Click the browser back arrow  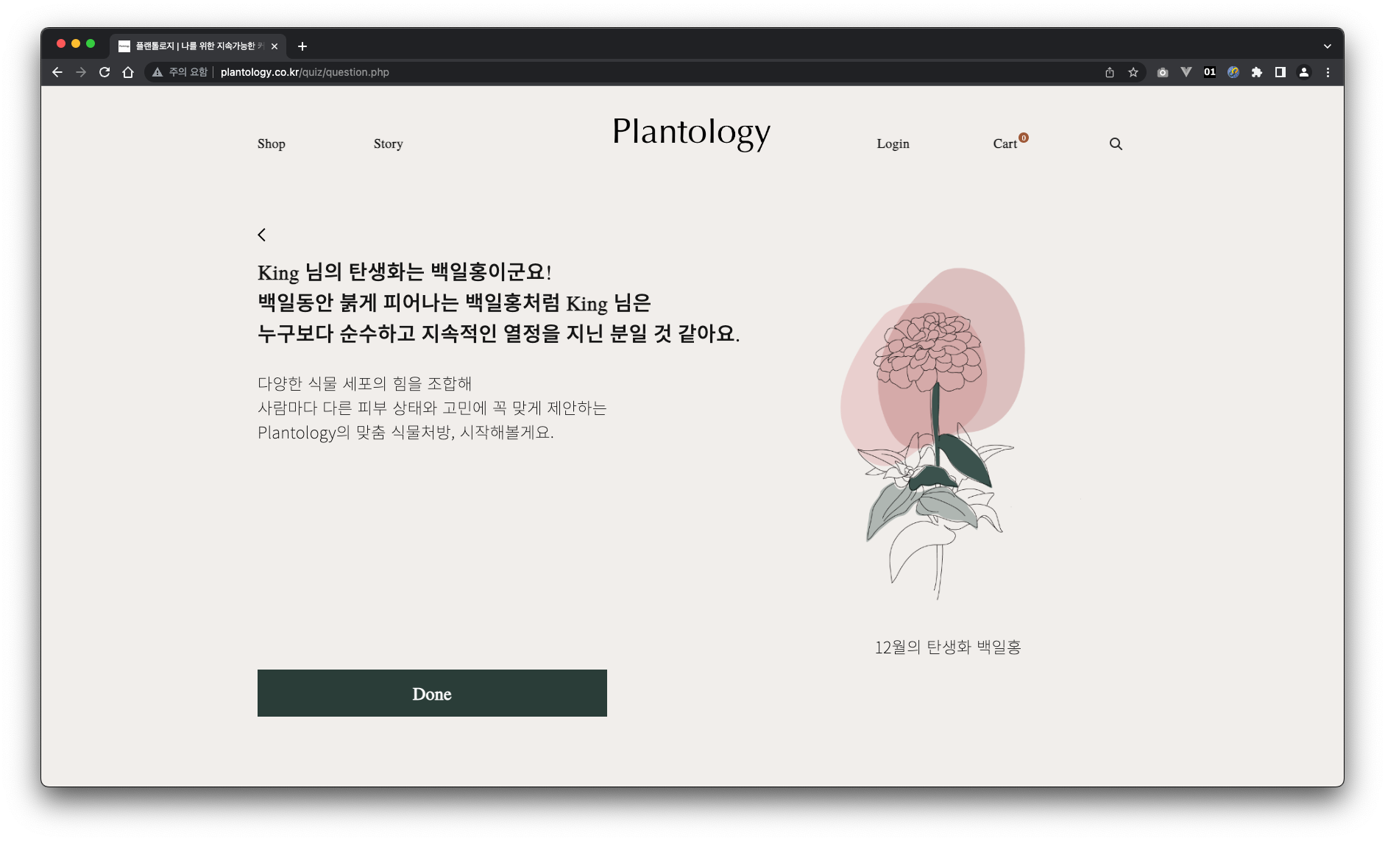(x=57, y=72)
